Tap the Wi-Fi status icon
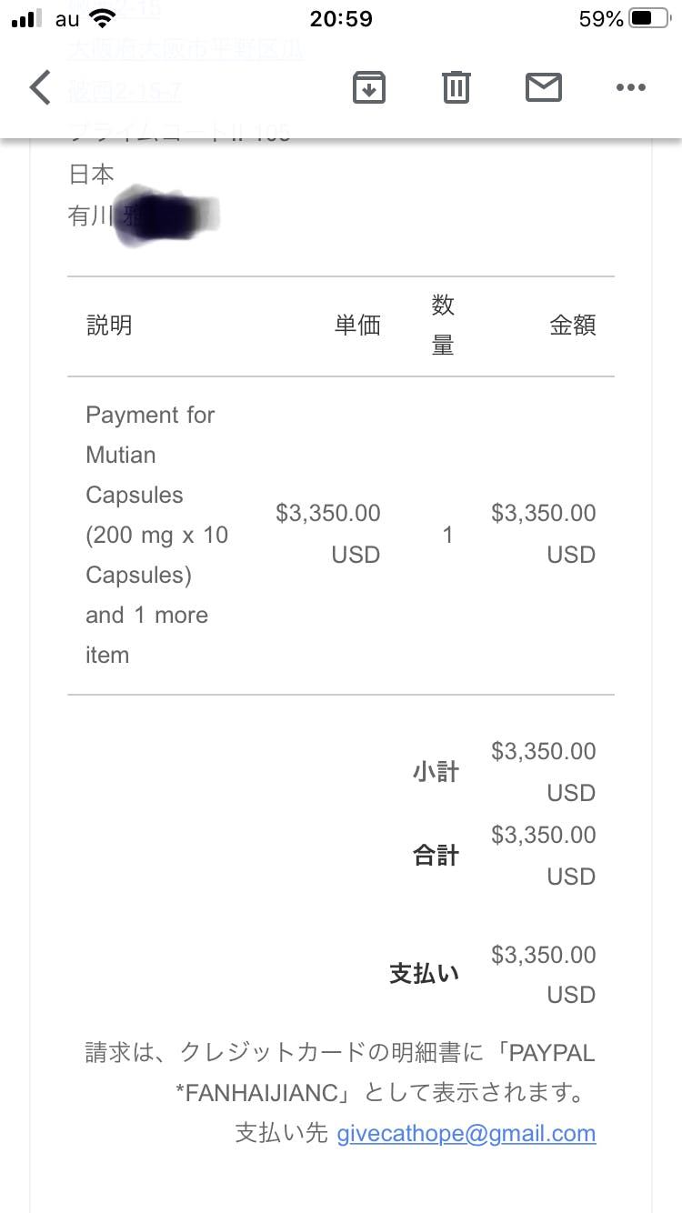The height and width of the screenshot is (1213, 682). 103,19
